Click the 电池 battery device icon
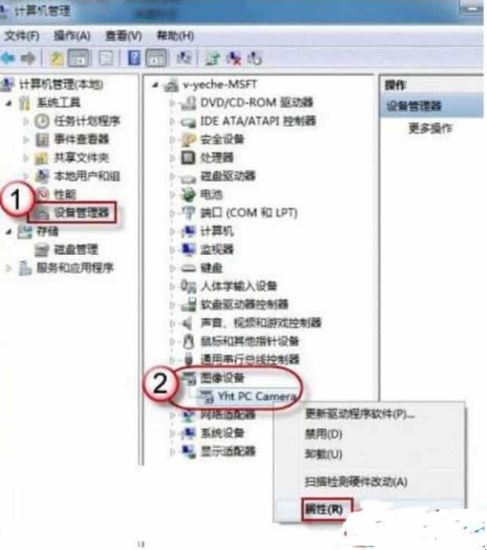This screenshot has height=550, width=487. click(189, 194)
